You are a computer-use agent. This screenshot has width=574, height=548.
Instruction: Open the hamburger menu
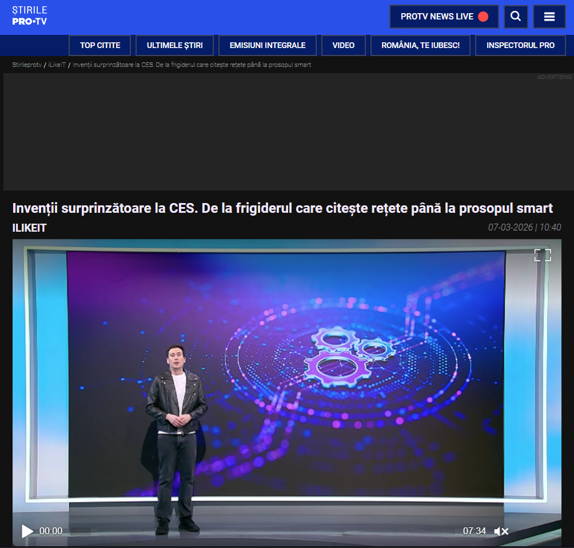click(x=549, y=17)
